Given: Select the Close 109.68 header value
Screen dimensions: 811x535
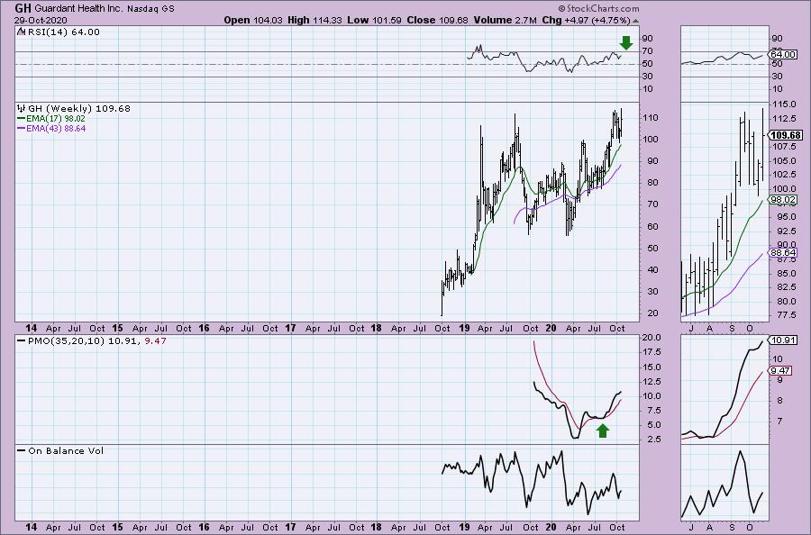Looking at the screenshot, I should pyautogui.click(x=437, y=20).
